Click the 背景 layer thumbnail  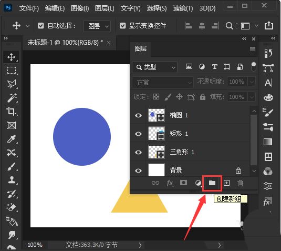[x=157, y=170]
